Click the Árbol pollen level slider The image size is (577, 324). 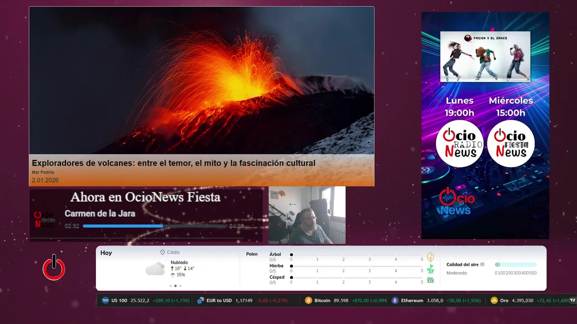pyautogui.click(x=357, y=255)
